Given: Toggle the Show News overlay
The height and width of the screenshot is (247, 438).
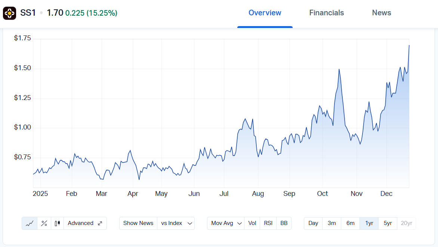Looking at the screenshot, I should [x=138, y=223].
